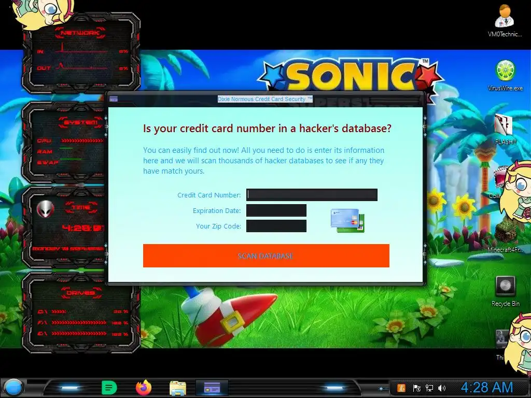The image size is (531, 398).
Task: Click the F:\ drive usage bar
Action: pyautogui.click(x=79, y=322)
